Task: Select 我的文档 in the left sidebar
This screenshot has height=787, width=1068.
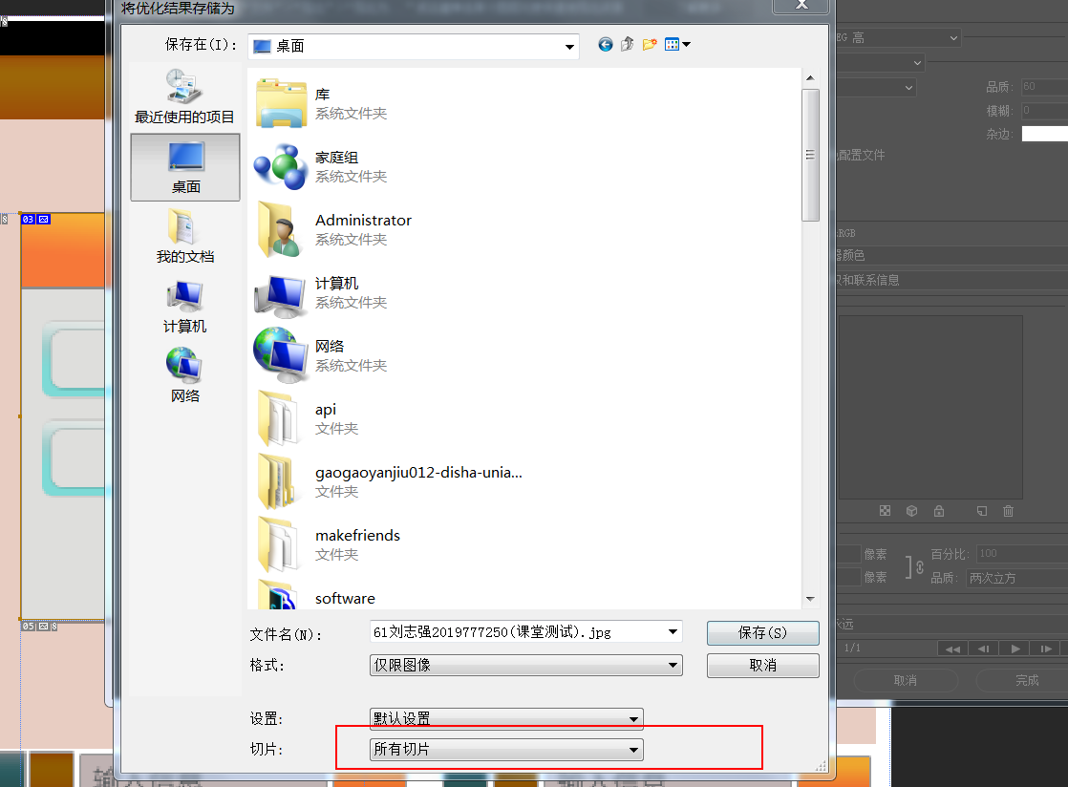Action: coord(183,236)
